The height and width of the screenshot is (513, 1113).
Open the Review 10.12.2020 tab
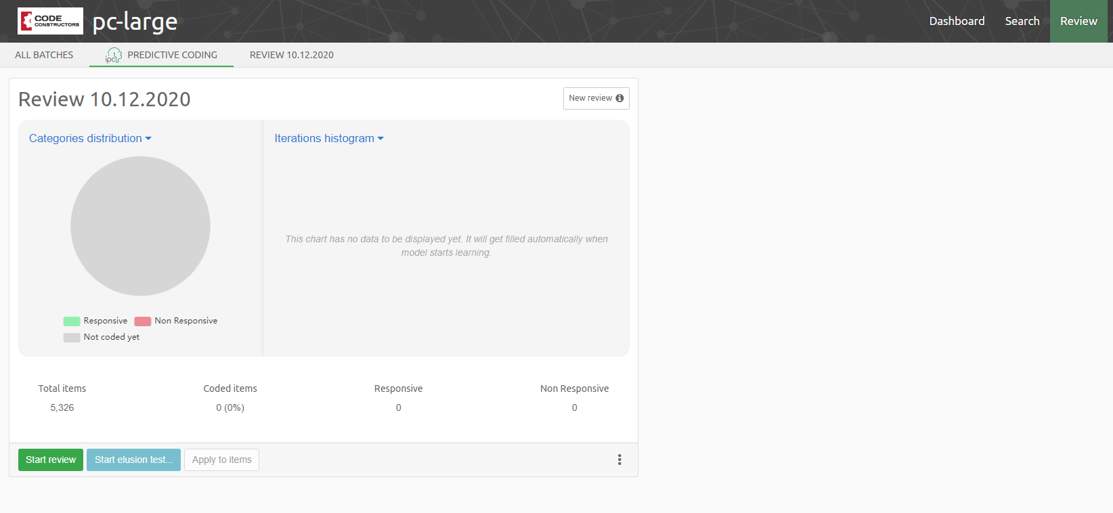[291, 55]
